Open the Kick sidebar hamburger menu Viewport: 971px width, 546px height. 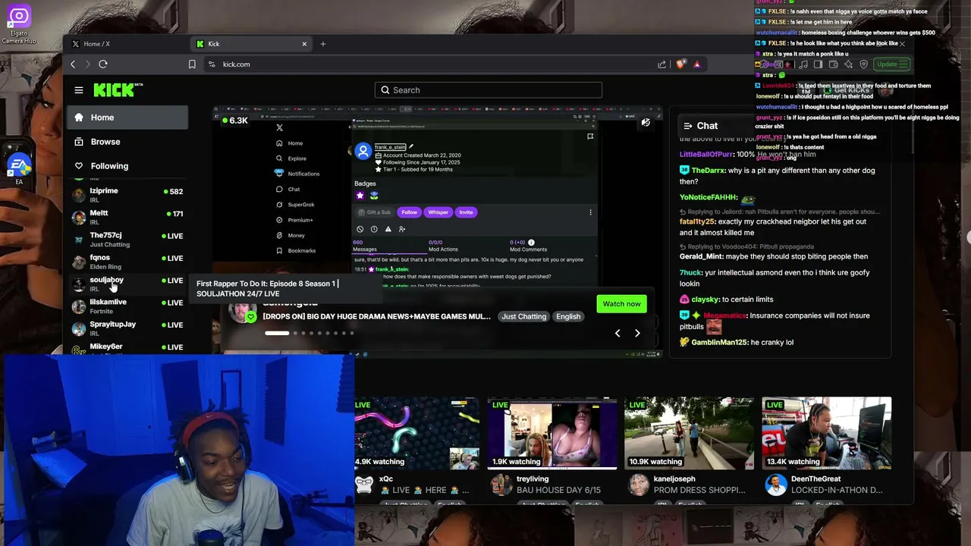pos(79,90)
